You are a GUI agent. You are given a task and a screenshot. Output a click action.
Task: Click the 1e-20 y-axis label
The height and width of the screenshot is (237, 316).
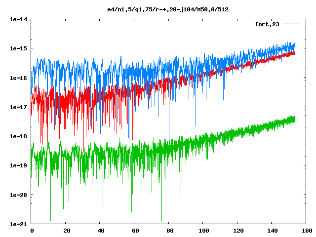18,195
